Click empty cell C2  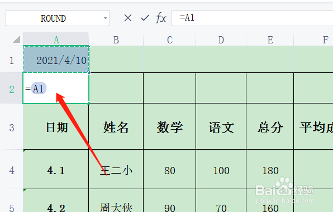[170, 88]
